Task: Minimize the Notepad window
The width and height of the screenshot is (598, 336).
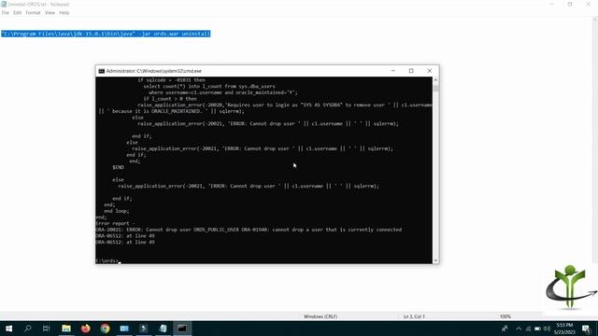Action: click(x=551, y=4)
